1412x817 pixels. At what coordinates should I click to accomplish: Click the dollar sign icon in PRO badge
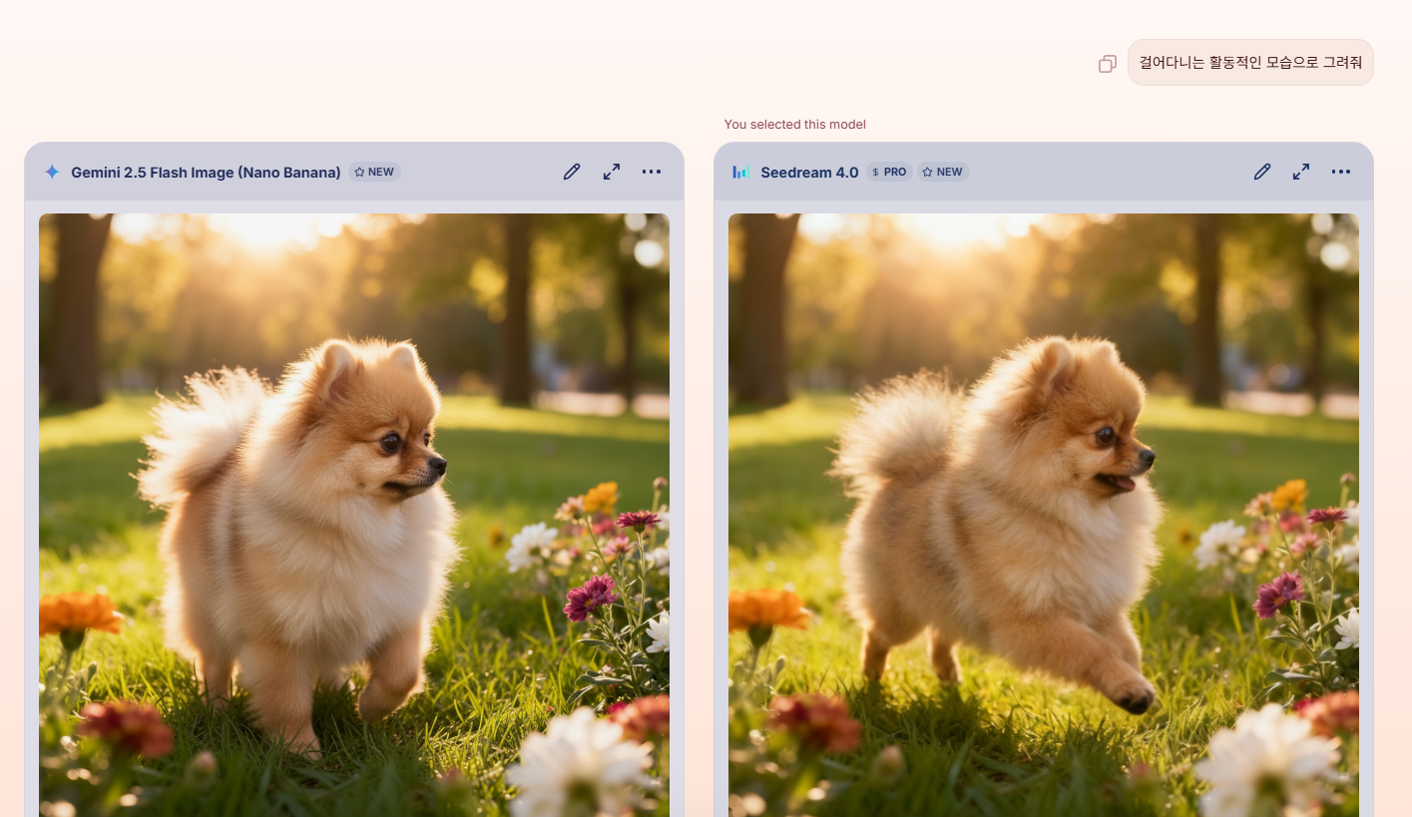(x=875, y=172)
